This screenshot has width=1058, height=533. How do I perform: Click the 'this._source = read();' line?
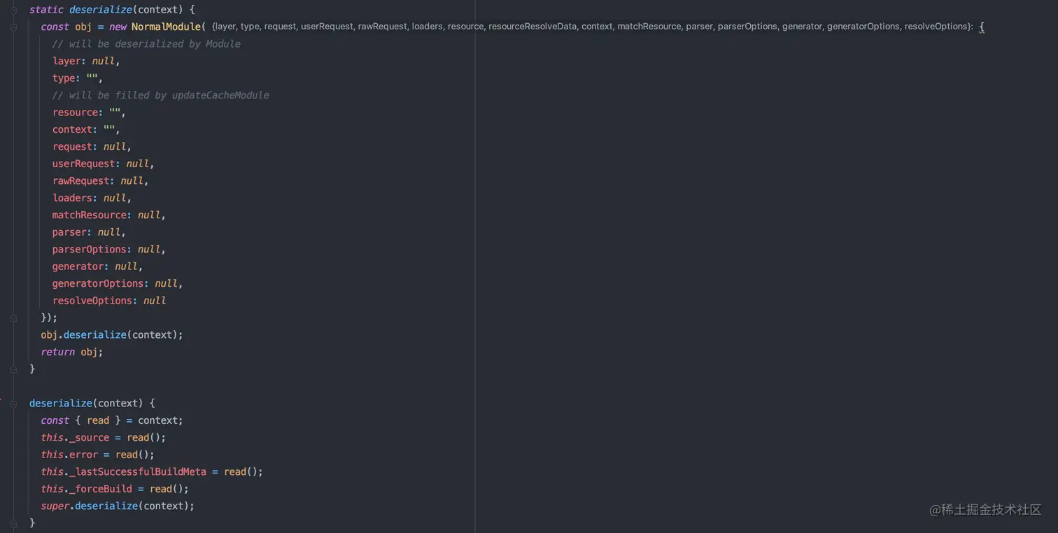103,438
